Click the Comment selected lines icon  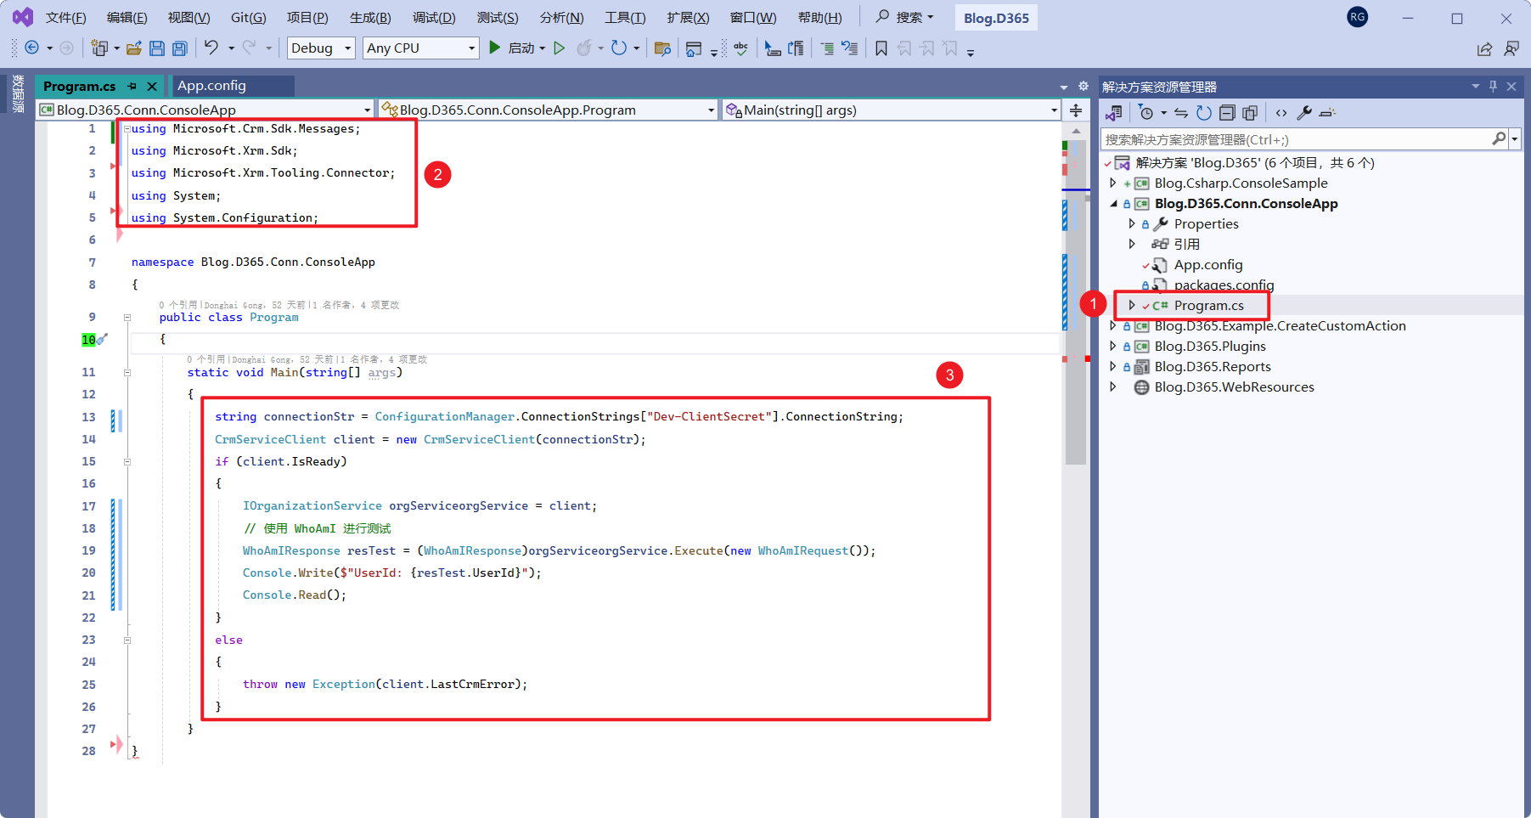(x=827, y=48)
